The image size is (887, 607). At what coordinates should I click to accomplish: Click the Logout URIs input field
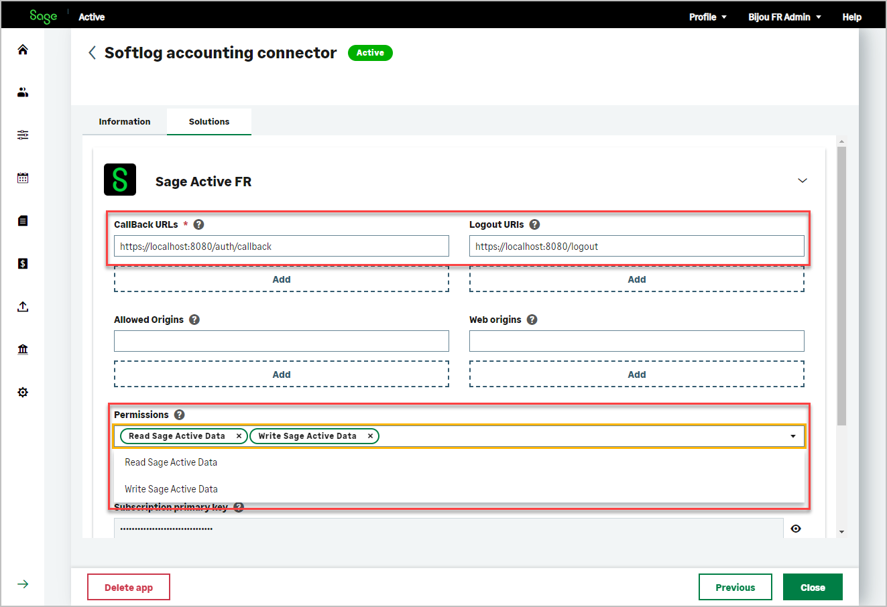637,246
